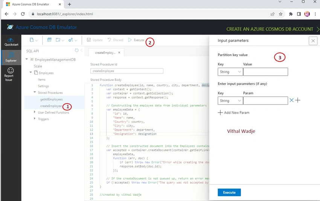This screenshot has width=320, height=201.
Task: Collapse the Stored Procedures node
Action: 35,92
